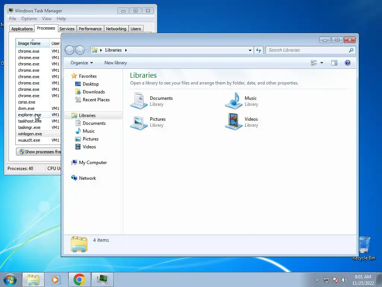The height and width of the screenshot is (287, 382).
Task: Click New library button
Action: 116,63
